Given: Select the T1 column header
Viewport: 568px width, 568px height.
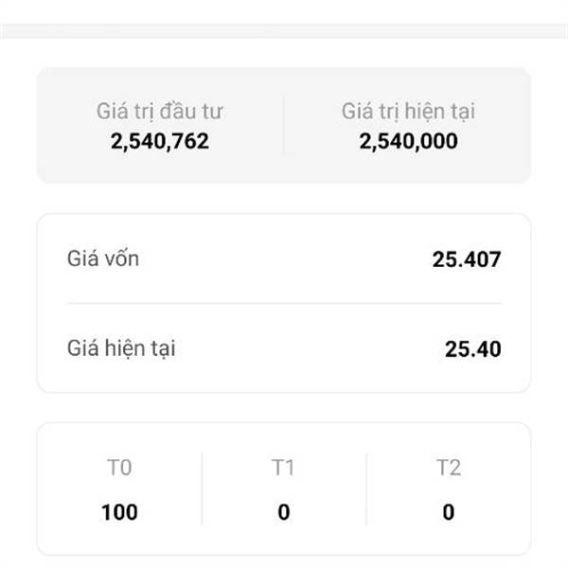Looking at the screenshot, I should click(284, 468).
